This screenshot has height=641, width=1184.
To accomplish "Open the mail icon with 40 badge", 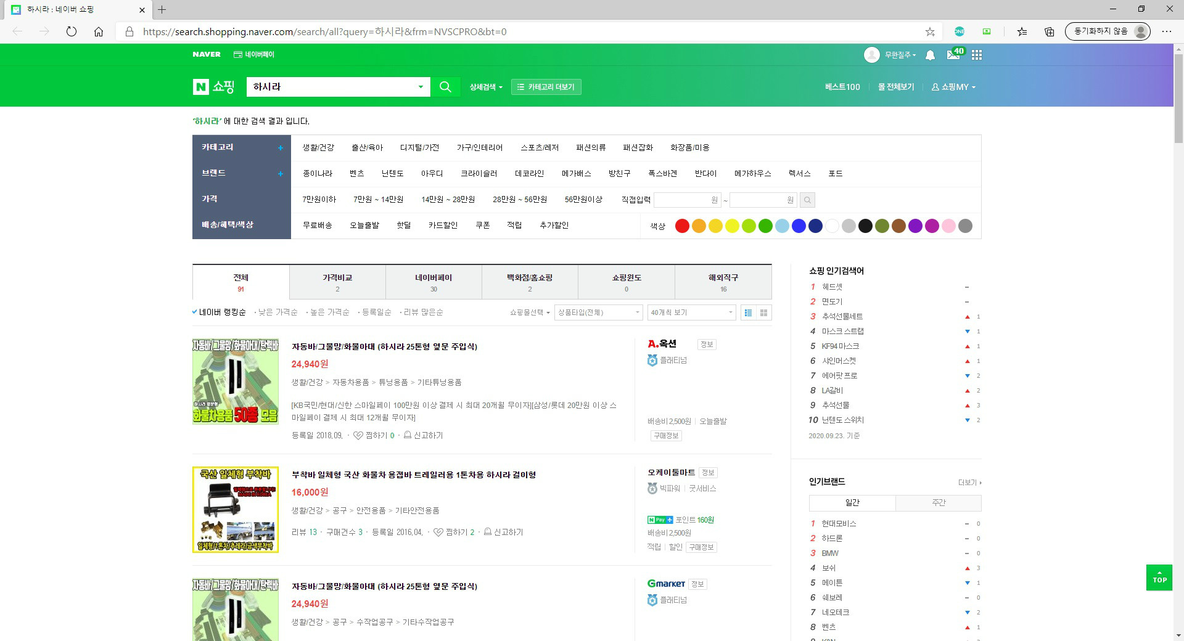I will 955,54.
